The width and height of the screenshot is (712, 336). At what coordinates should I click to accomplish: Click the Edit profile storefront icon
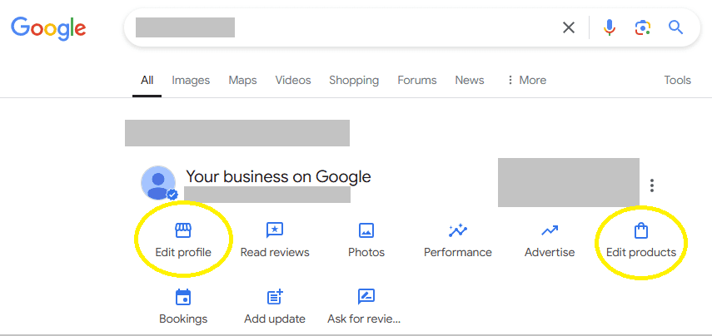(x=182, y=230)
